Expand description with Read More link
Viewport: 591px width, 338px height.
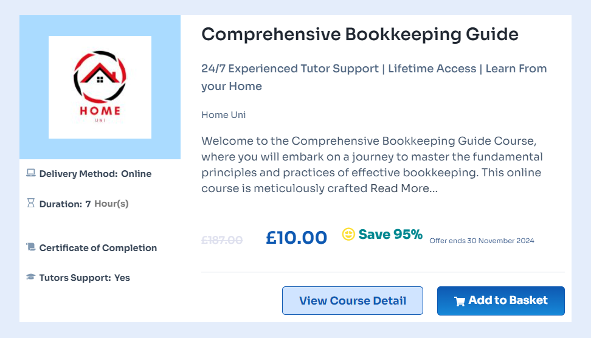pos(404,188)
